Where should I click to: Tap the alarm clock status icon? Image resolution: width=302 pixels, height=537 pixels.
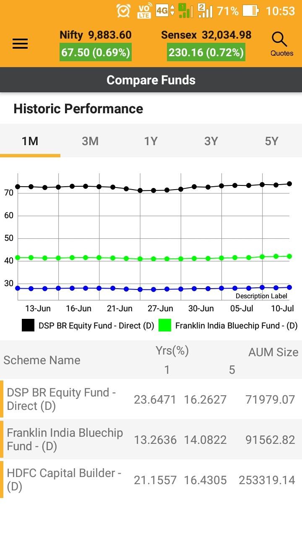(123, 11)
